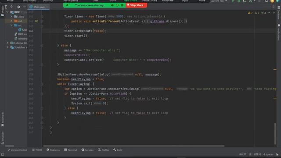Expand the .idea folder

[11, 17]
